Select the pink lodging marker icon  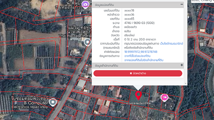tap(164, 98)
